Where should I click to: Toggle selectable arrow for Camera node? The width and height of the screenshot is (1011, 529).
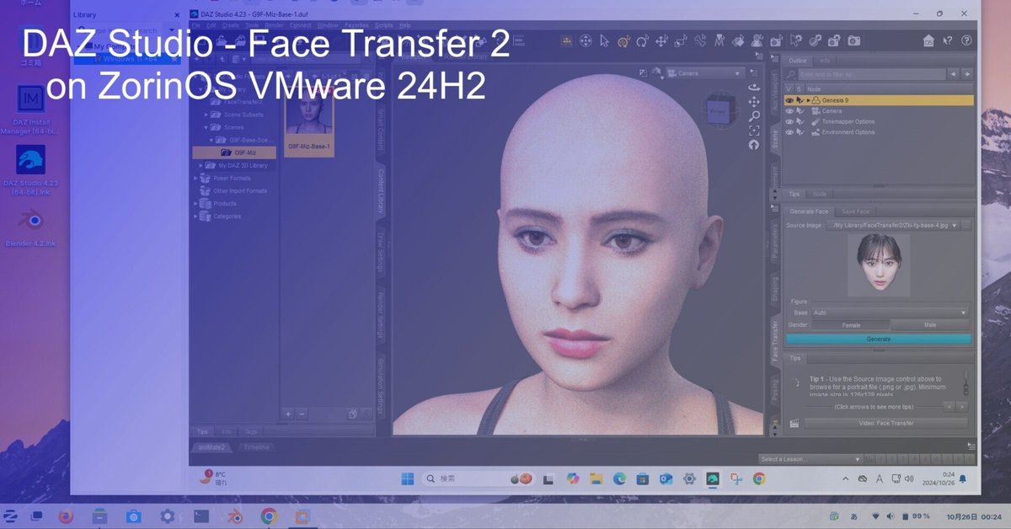(x=800, y=111)
